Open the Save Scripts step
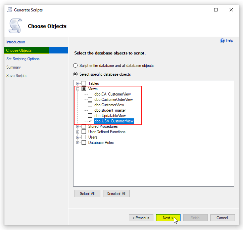The width and height of the screenshot is (243, 230). point(16,76)
